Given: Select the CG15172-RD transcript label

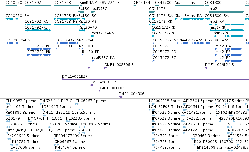Looking at the screenshot, I should 164,27.
